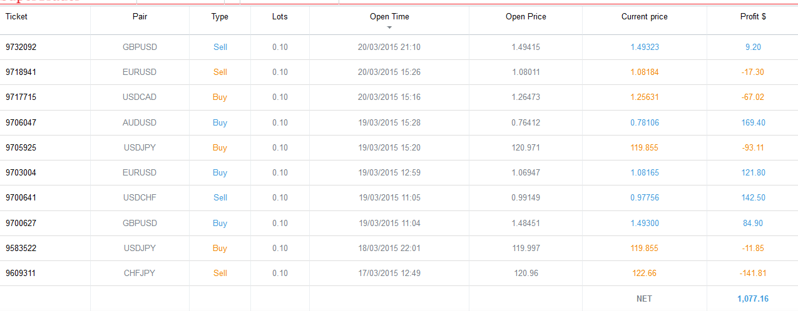
Task: Click Sell type in USDCHF row
Action: point(220,198)
